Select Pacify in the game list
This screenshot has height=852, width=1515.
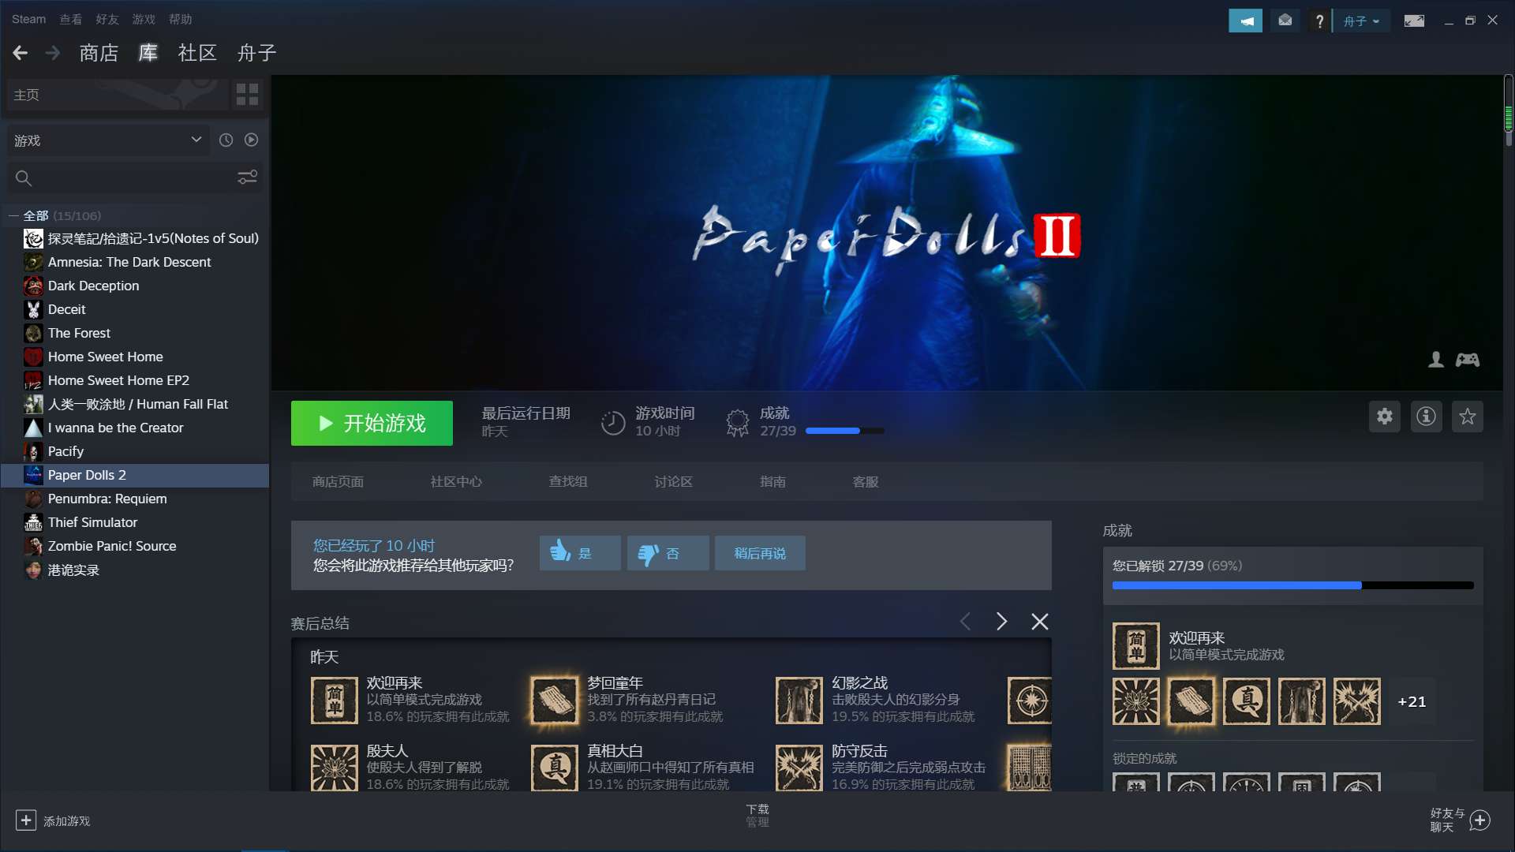pyautogui.click(x=65, y=451)
